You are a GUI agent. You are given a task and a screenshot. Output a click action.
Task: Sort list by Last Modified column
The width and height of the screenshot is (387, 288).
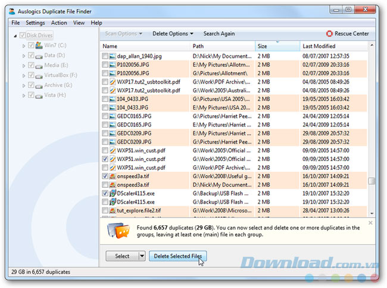(x=333, y=47)
